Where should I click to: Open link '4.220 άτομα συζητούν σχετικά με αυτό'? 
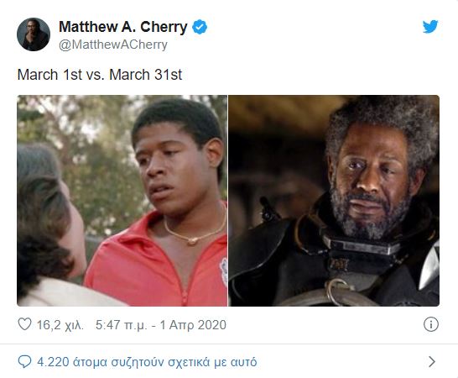147,362
